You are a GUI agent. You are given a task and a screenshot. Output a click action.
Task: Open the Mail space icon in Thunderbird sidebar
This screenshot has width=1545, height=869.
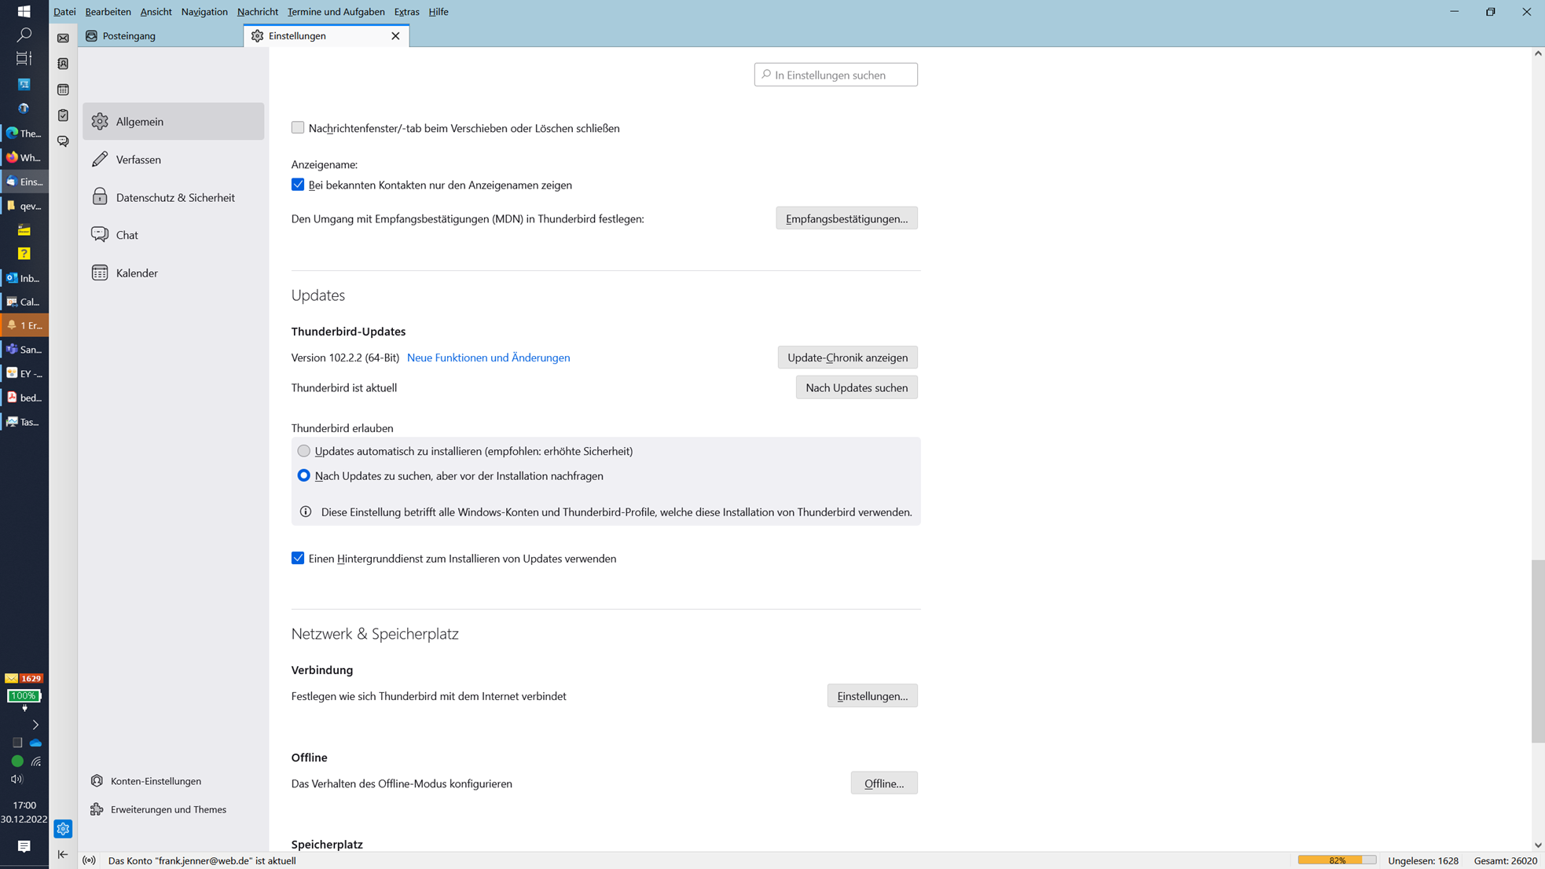pyautogui.click(x=63, y=38)
